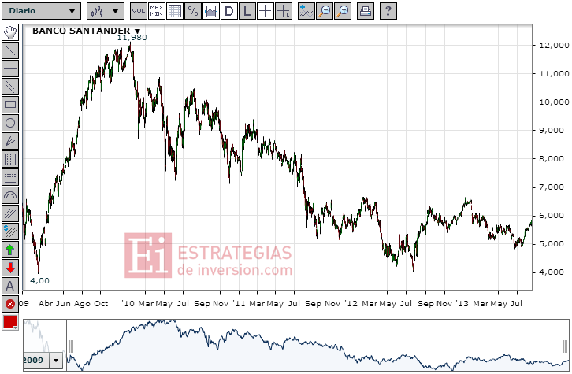572x374 pixels.
Task: Click the red X delete drawings button
Action: point(10,304)
